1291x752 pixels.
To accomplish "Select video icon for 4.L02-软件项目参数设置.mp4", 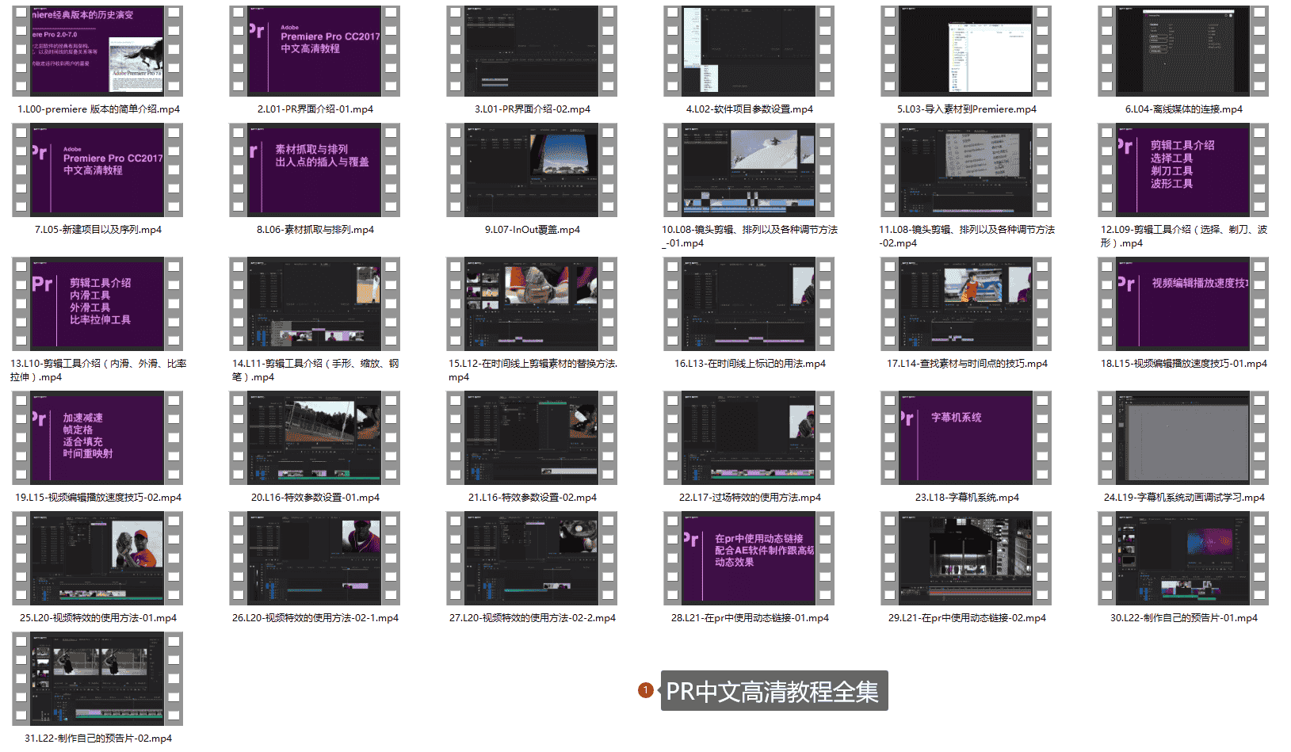I will pos(749,51).
